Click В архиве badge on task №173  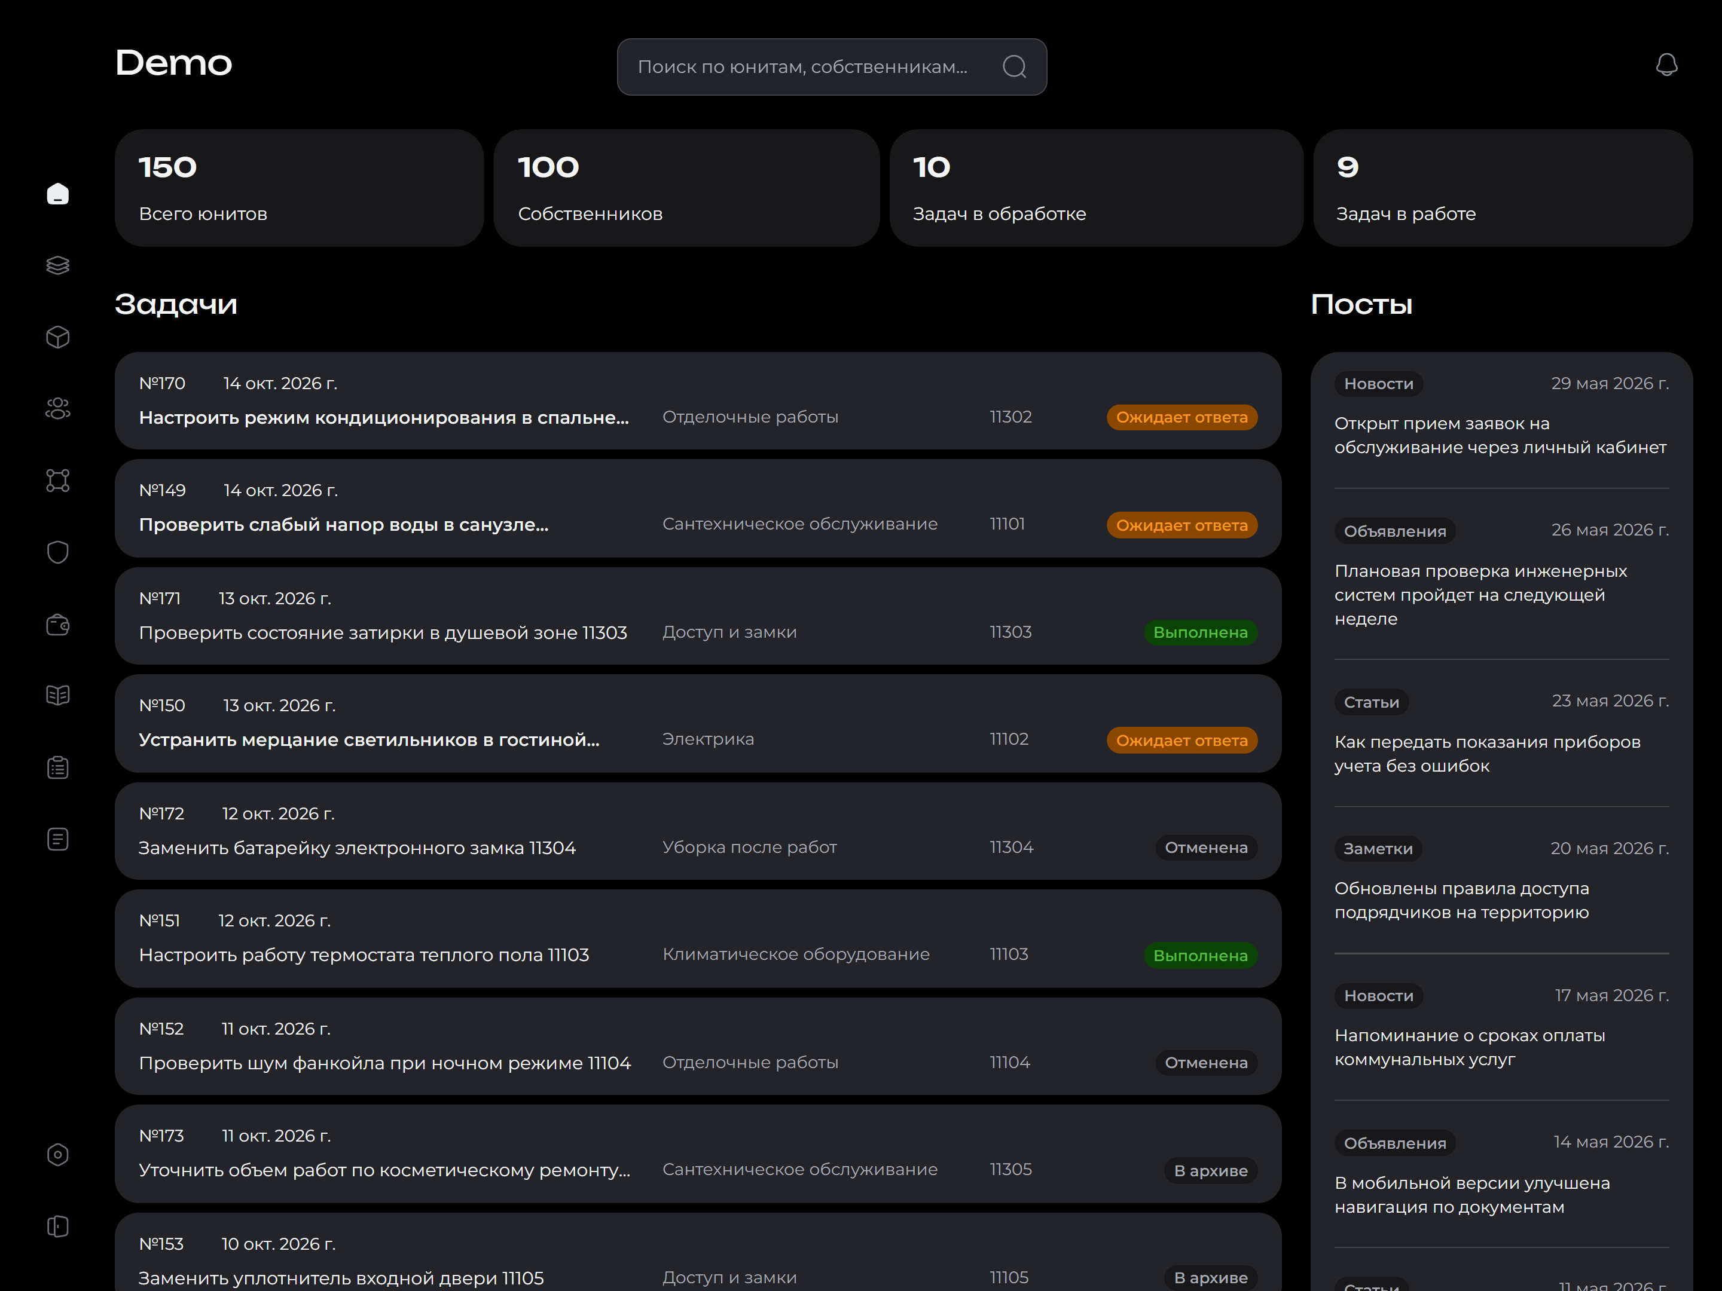click(x=1211, y=1170)
